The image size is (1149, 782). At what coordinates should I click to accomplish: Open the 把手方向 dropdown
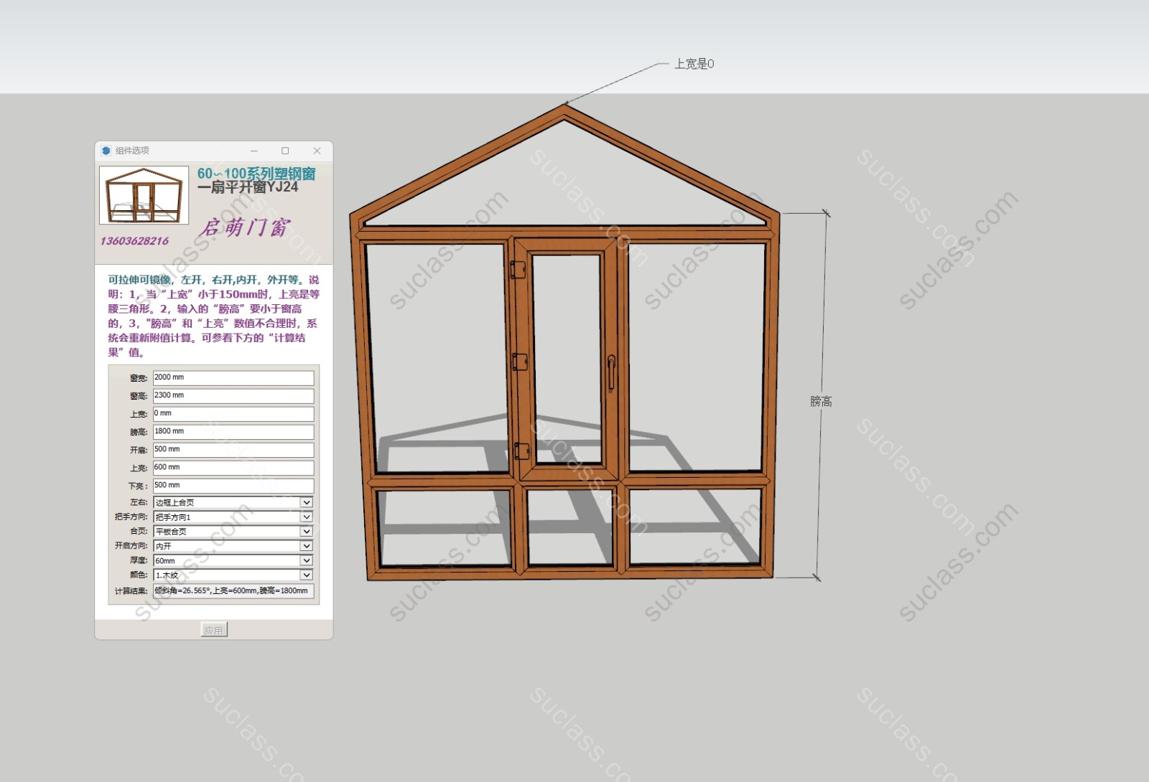click(233, 517)
